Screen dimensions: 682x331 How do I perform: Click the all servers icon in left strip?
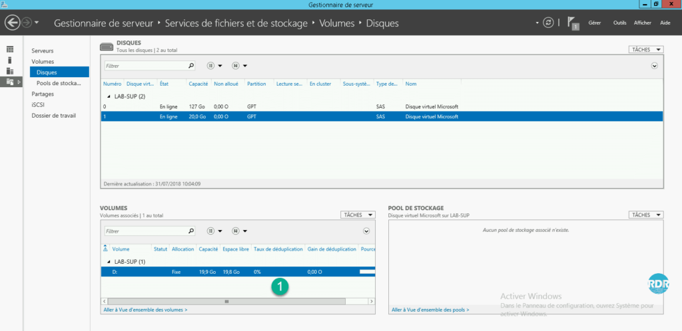pos(10,71)
